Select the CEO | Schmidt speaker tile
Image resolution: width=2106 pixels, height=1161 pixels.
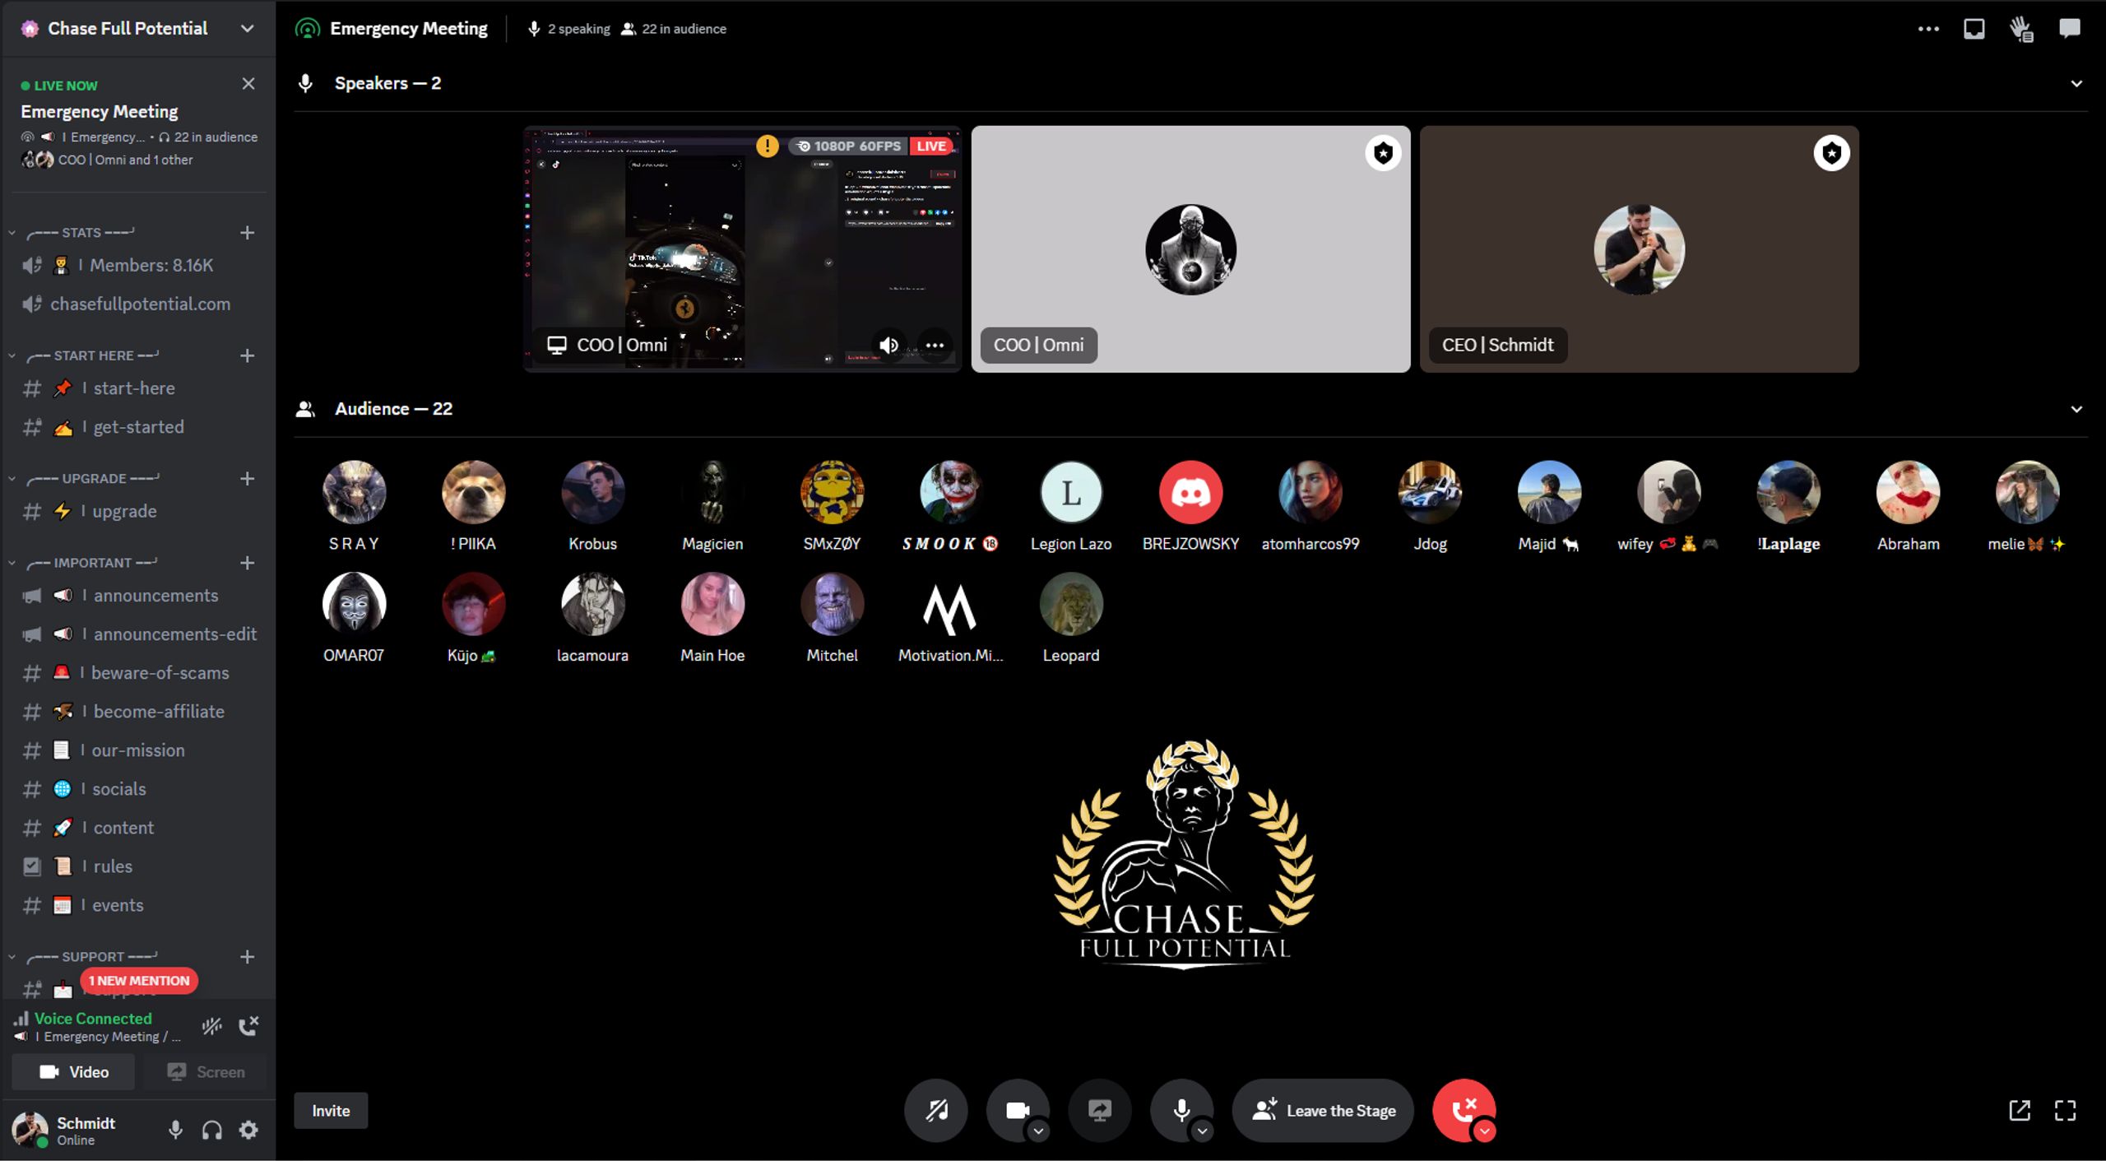1639,249
